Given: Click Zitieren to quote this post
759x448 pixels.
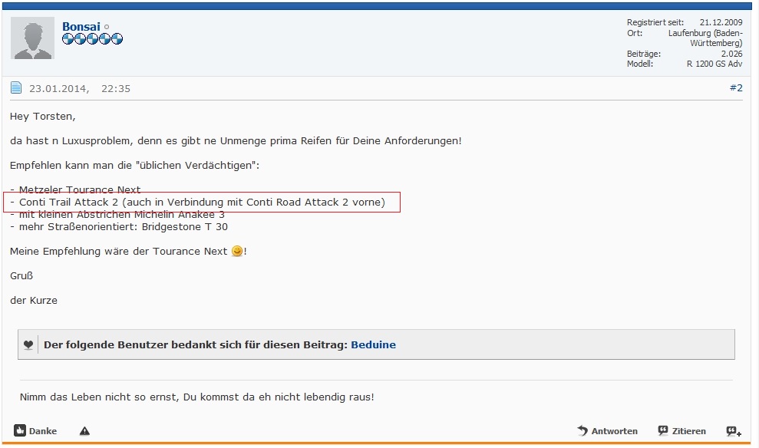Looking at the screenshot, I should 681,431.
